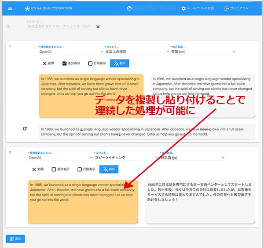
Task: Click the サインアウト link text
Action: point(239,8)
